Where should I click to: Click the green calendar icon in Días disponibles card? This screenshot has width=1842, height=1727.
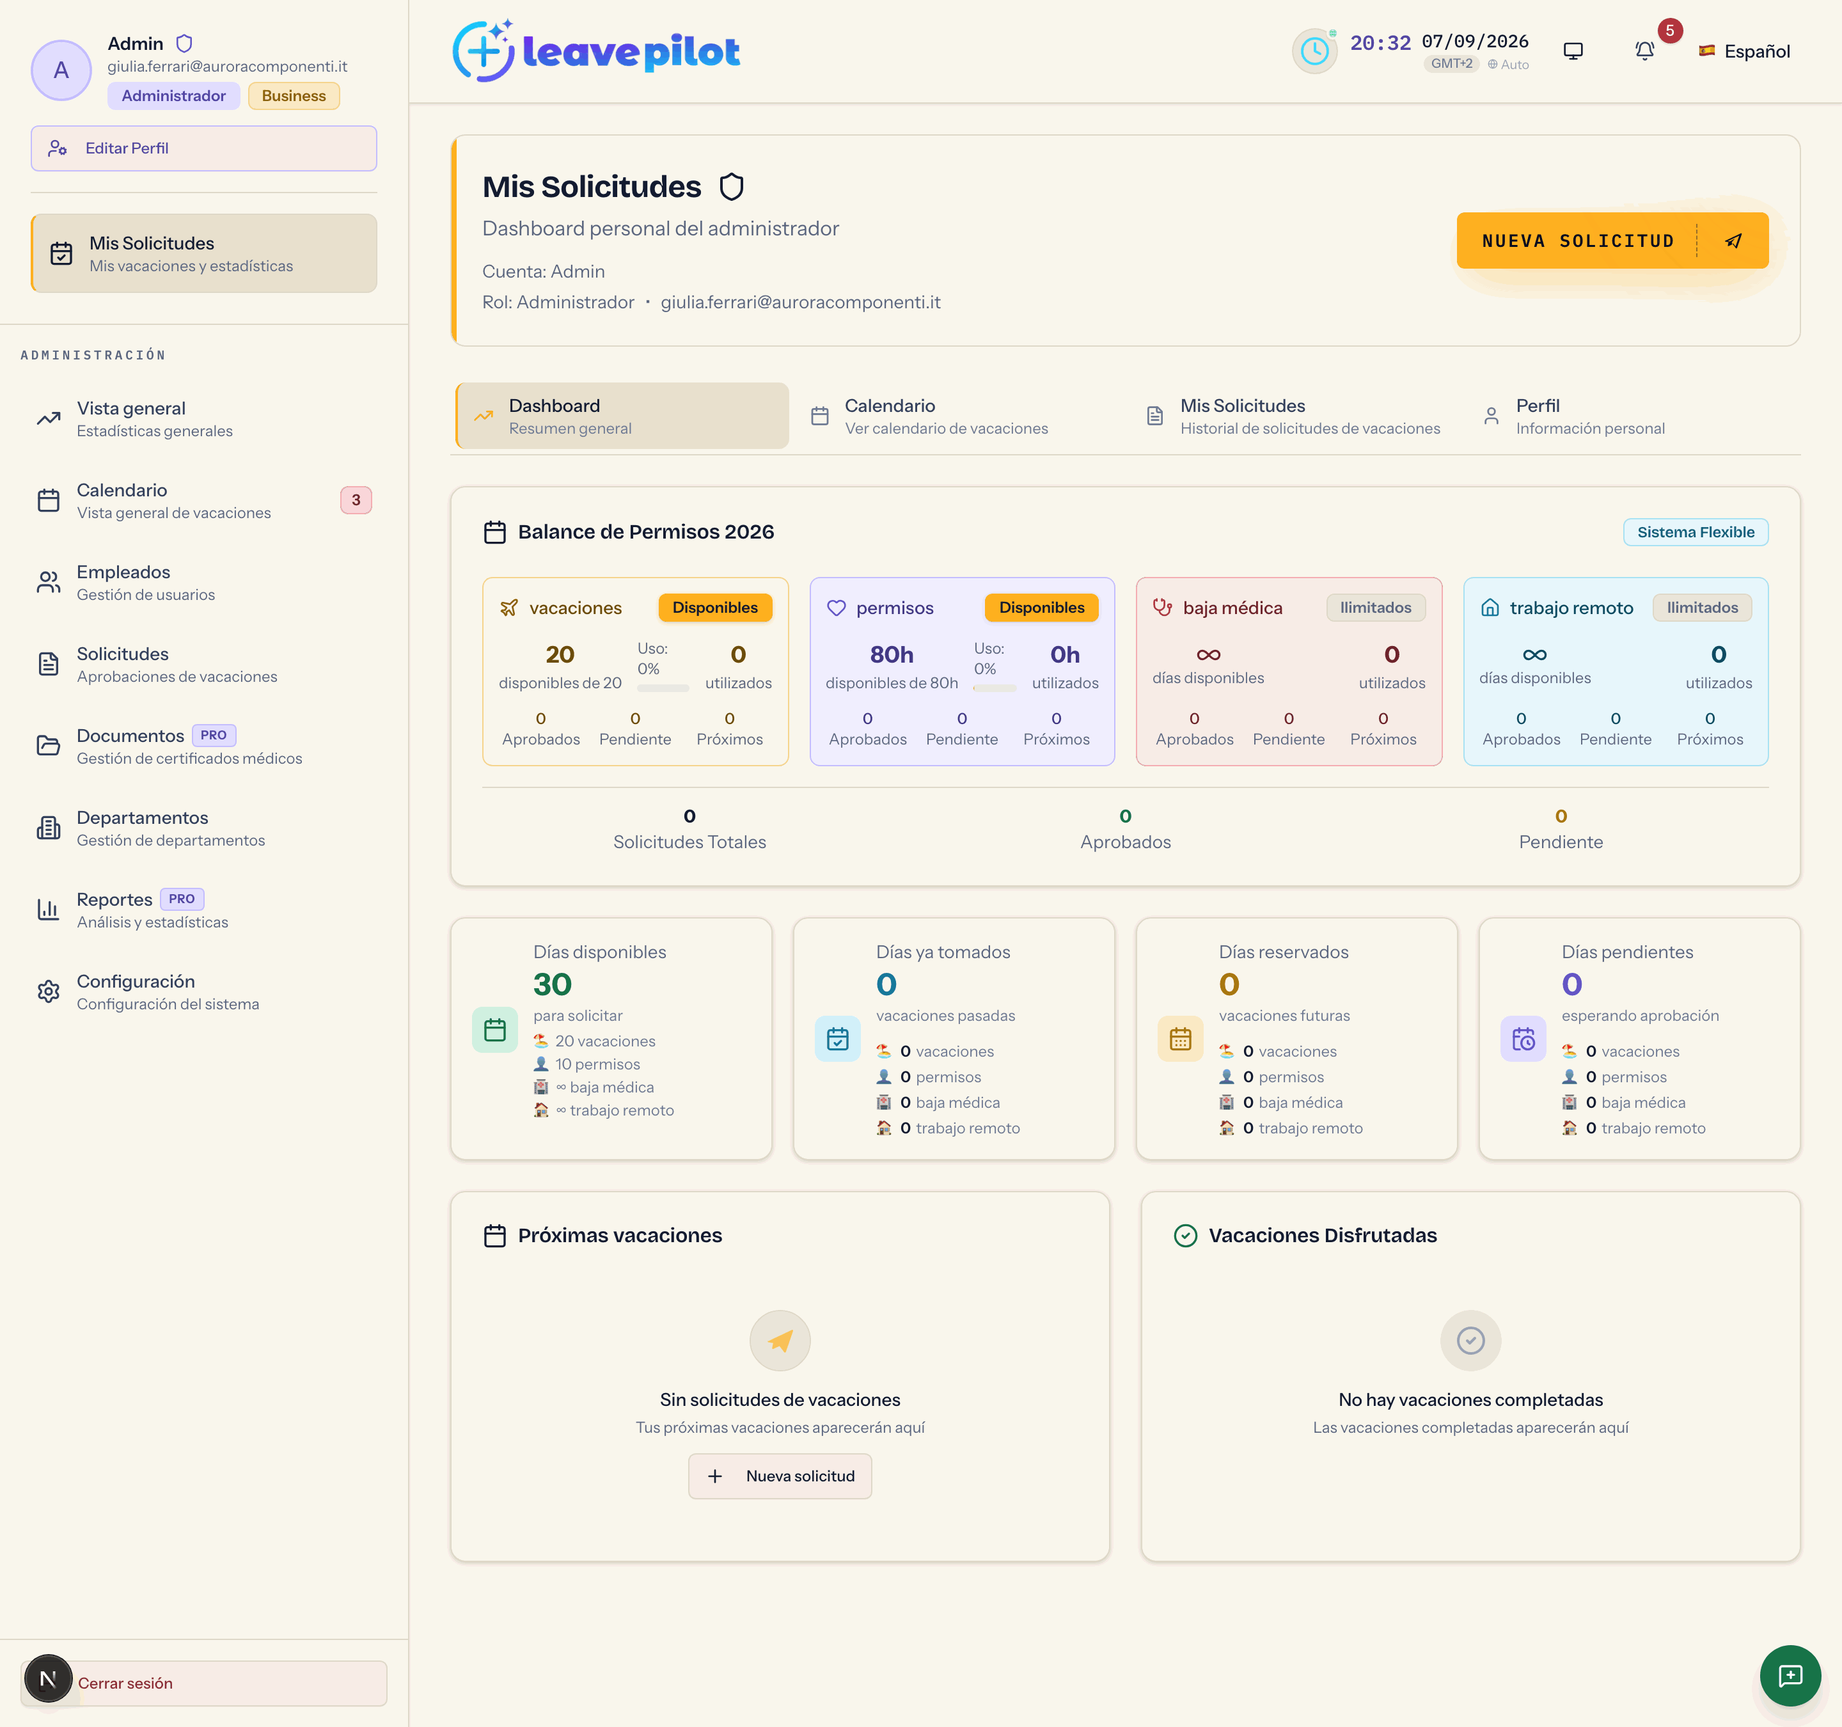[495, 1029]
